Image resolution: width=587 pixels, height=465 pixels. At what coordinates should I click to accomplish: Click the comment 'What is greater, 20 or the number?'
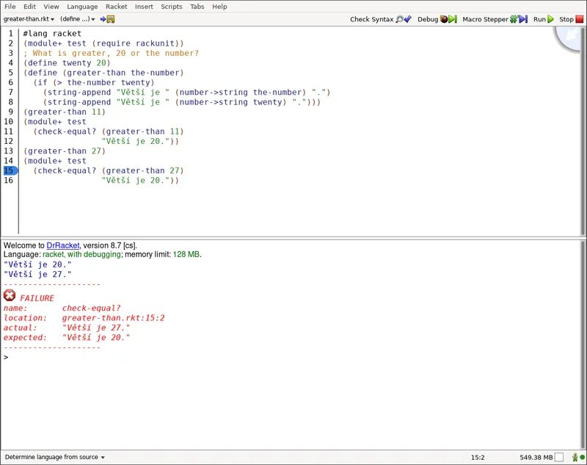point(116,53)
